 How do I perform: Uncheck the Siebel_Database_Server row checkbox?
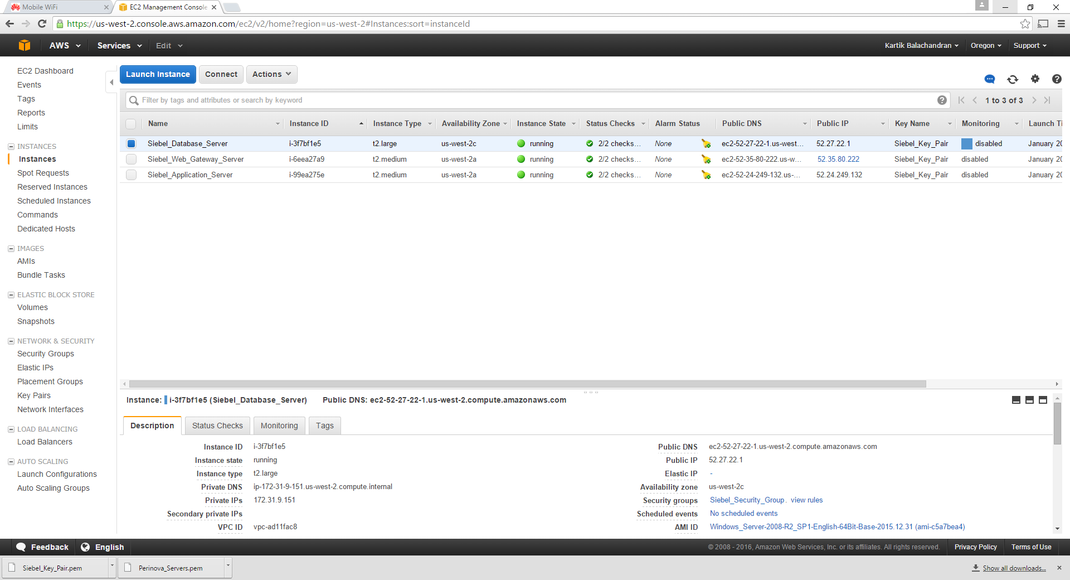pos(131,144)
